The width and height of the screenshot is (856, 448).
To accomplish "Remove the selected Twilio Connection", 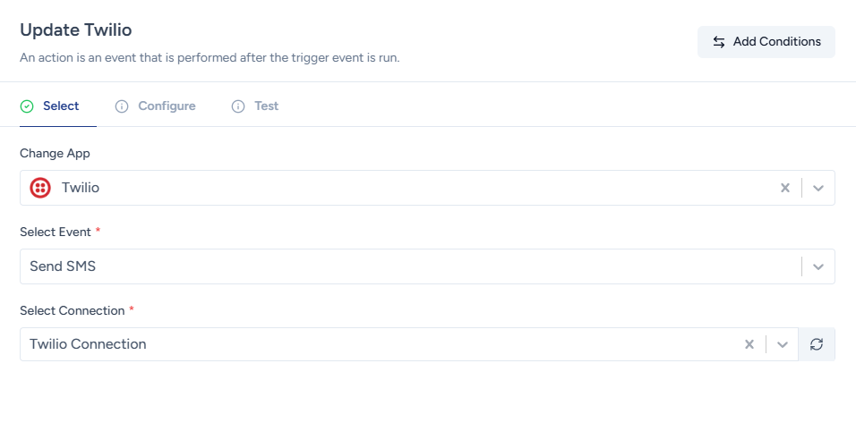I will tap(749, 344).
